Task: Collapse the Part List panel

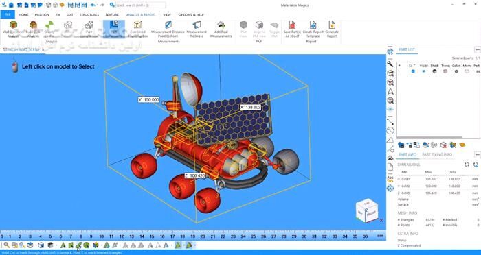Action: coord(477,49)
